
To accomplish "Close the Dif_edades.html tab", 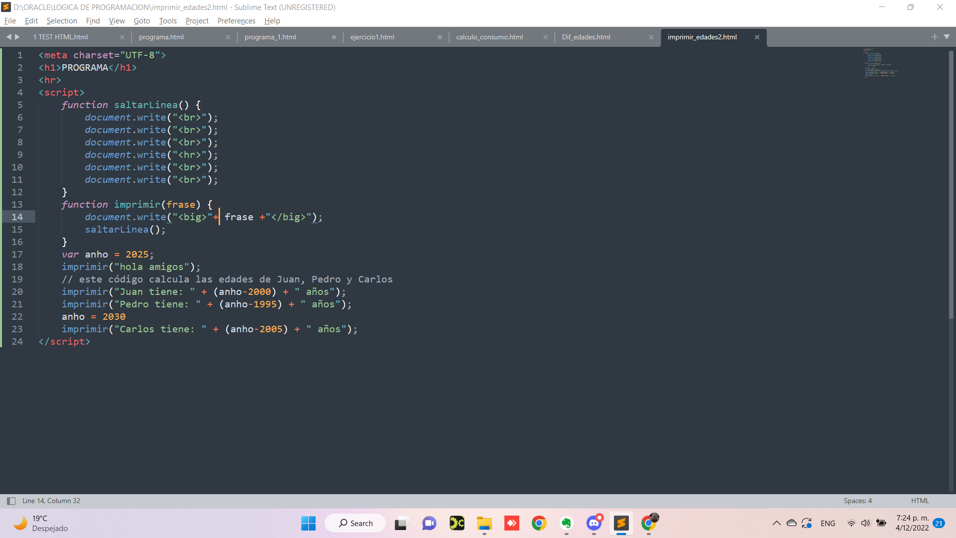I will (x=651, y=37).
